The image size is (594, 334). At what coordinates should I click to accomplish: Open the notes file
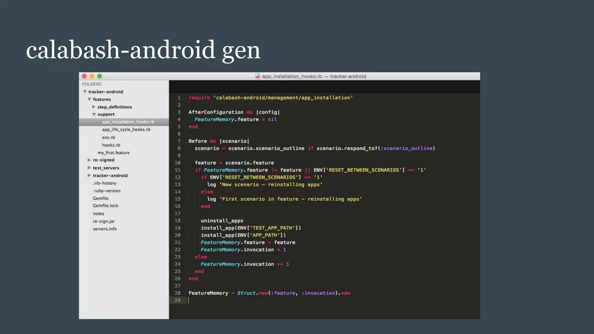99,214
